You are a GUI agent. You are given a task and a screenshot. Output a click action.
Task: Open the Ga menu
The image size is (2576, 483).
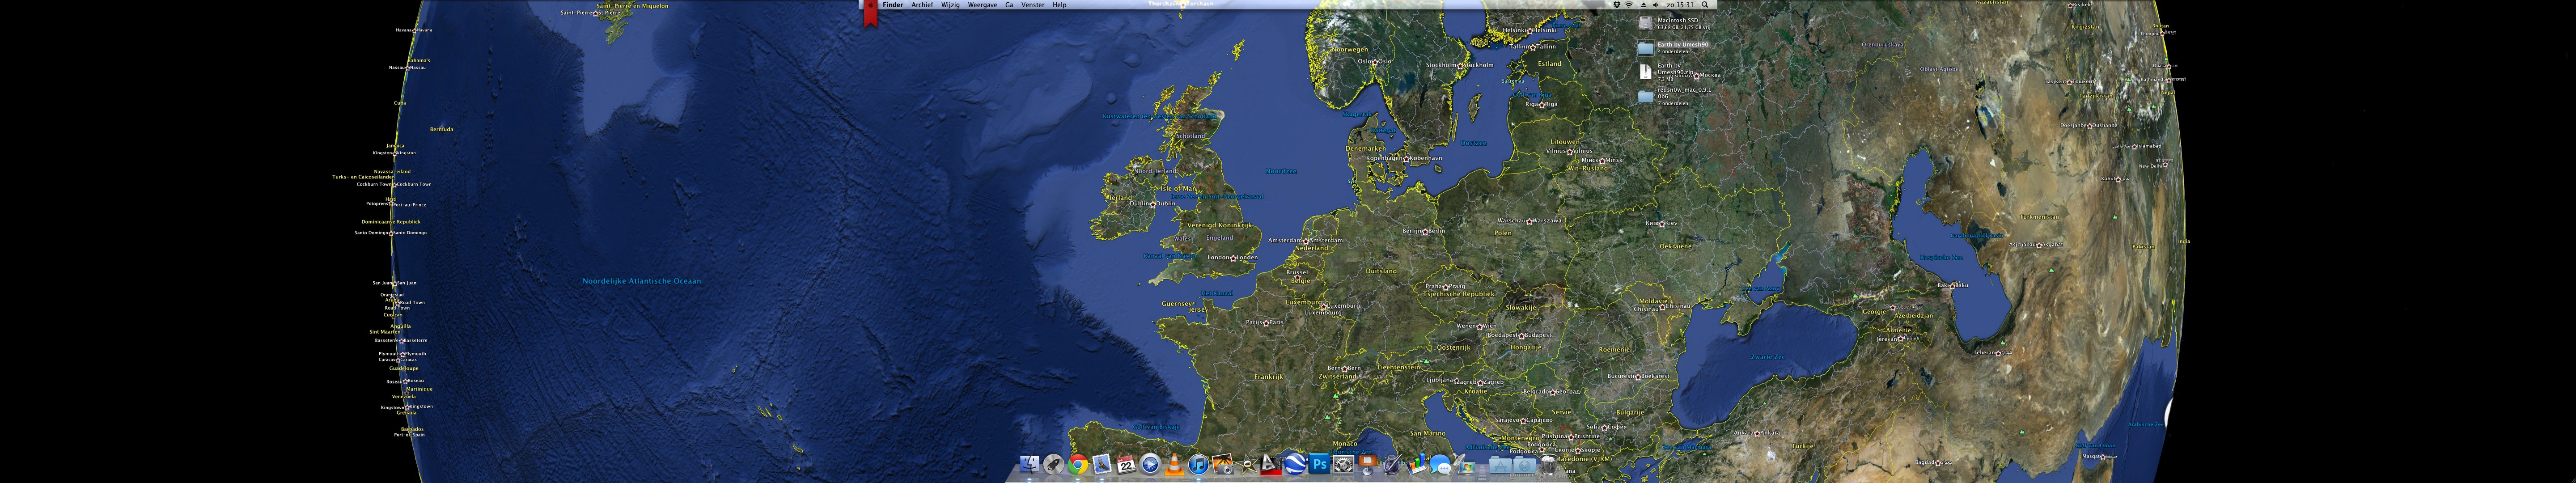1009,5
